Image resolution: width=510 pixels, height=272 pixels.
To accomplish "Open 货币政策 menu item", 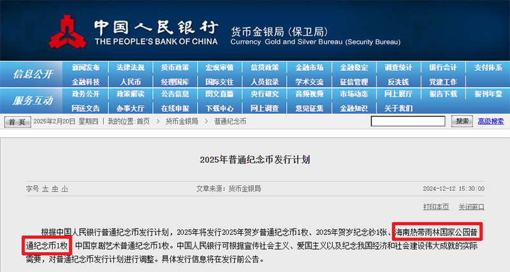I will coord(175,68).
